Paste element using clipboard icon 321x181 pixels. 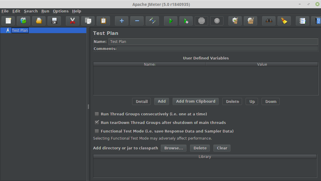pos(103,21)
